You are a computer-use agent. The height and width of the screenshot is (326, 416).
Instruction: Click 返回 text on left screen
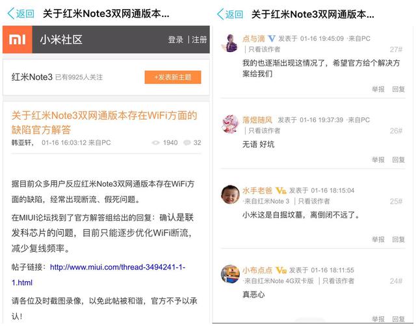coord(25,14)
